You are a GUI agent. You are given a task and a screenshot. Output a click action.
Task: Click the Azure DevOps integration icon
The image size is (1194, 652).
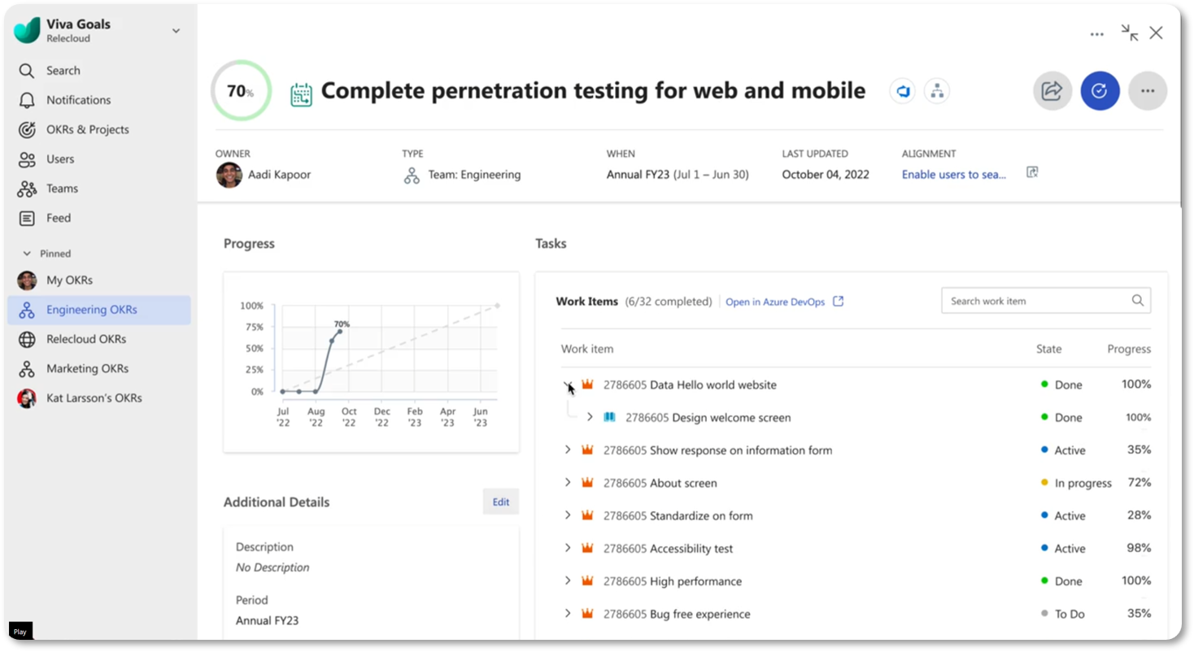point(903,91)
